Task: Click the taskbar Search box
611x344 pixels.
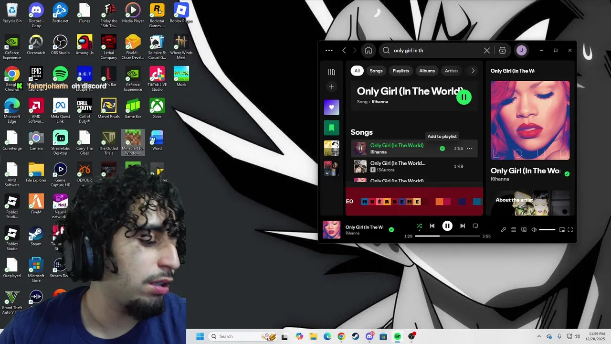Action: click(243, 336)
